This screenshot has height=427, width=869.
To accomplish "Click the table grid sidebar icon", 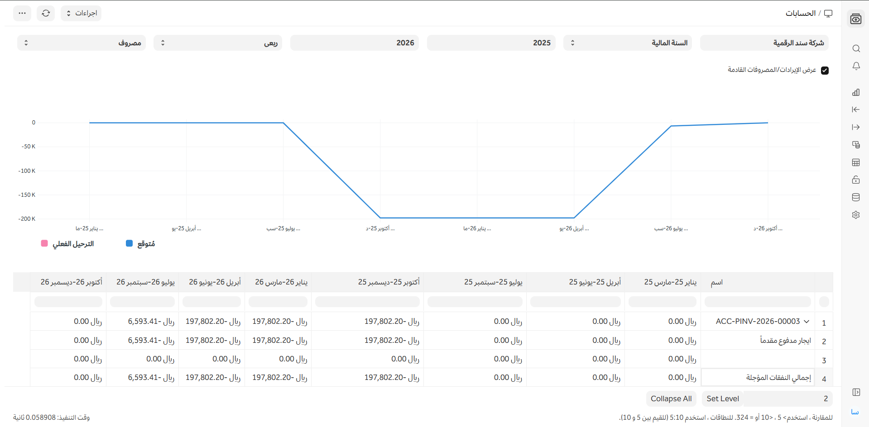I will click(x=856, y=162).
